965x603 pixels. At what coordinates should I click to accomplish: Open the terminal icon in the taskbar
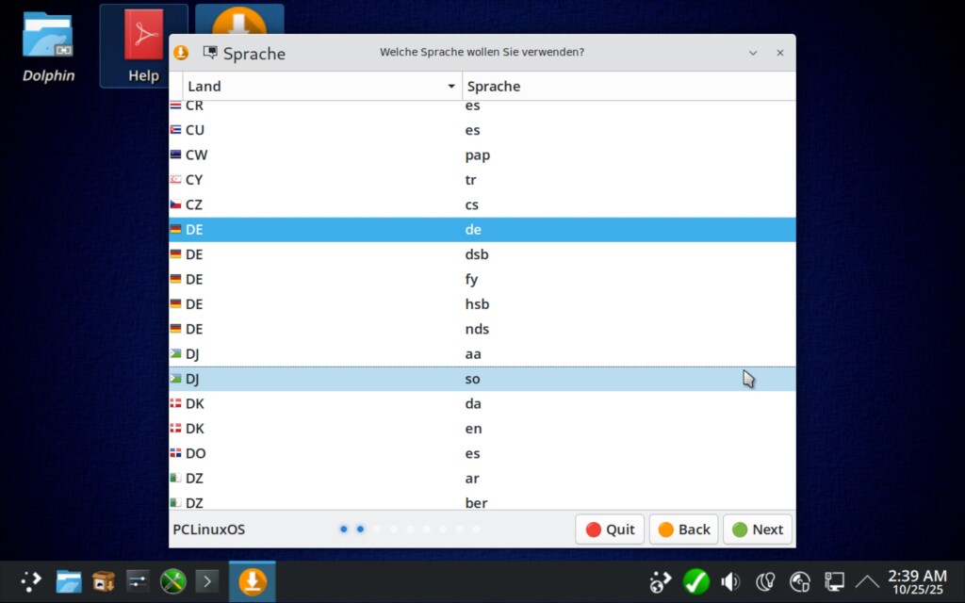click(x=207, y=581)
